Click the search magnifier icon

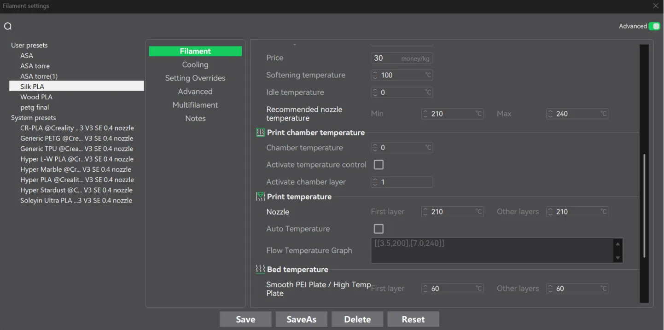pyautogui.click(x=8, y=26)
